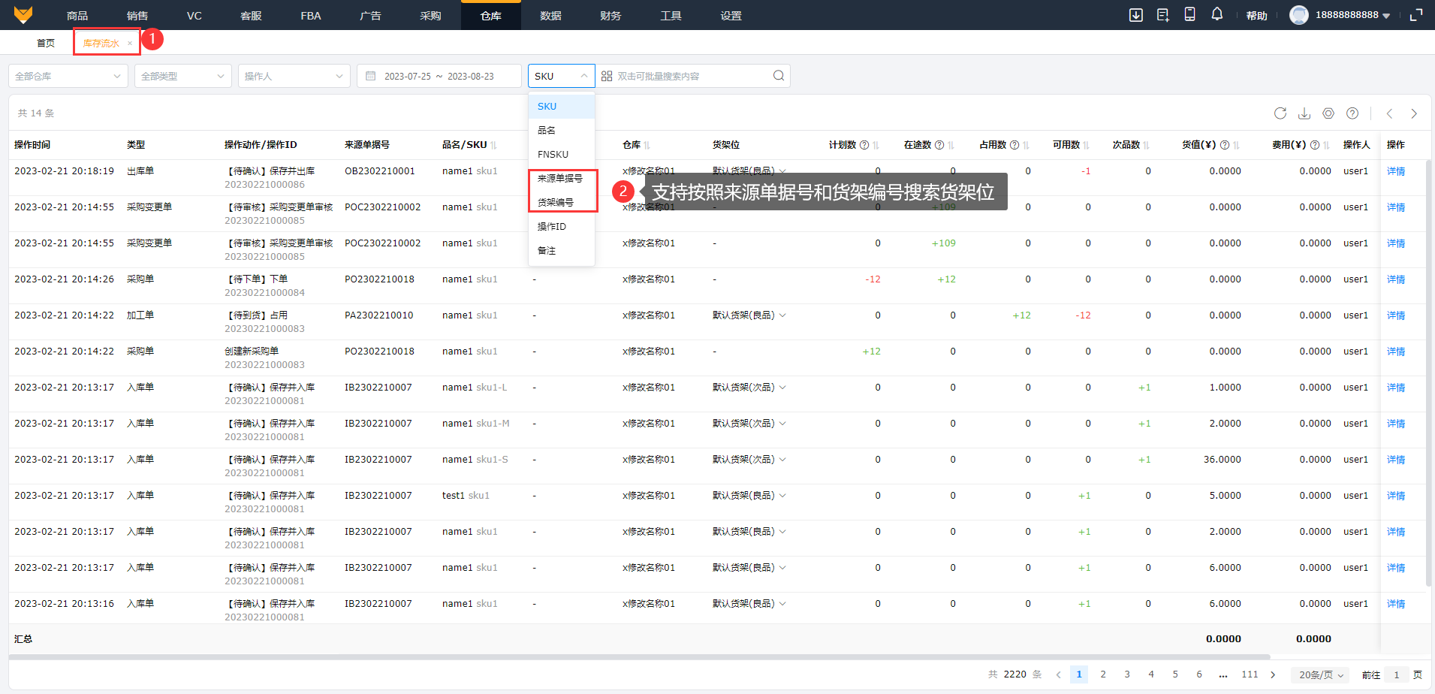1435x694 pixels.
Task: Toggle fullscreen with the expand icon
Action: tap(1416, 15)
